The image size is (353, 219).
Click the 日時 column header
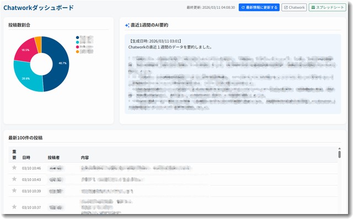[26, 158]
